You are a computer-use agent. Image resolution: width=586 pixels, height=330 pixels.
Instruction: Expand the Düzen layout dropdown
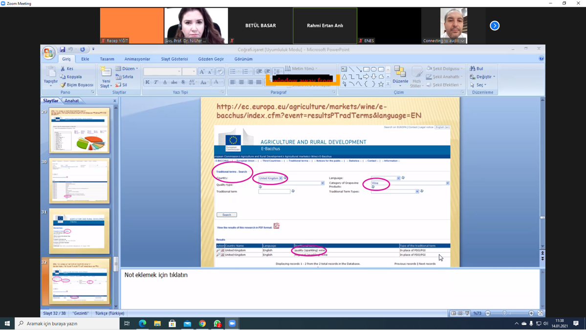click(x=128, y=68)
